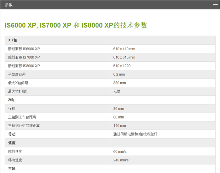
Task: Select value 60 mm/s
Action: [120, 152]
